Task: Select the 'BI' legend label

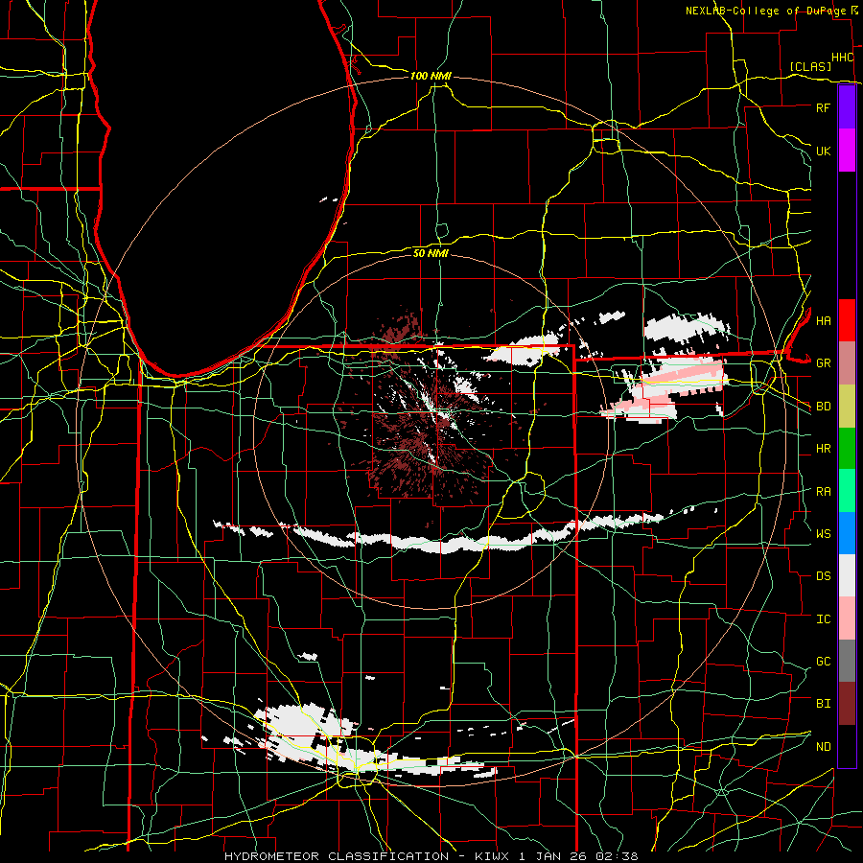Action: coord(823,704)
